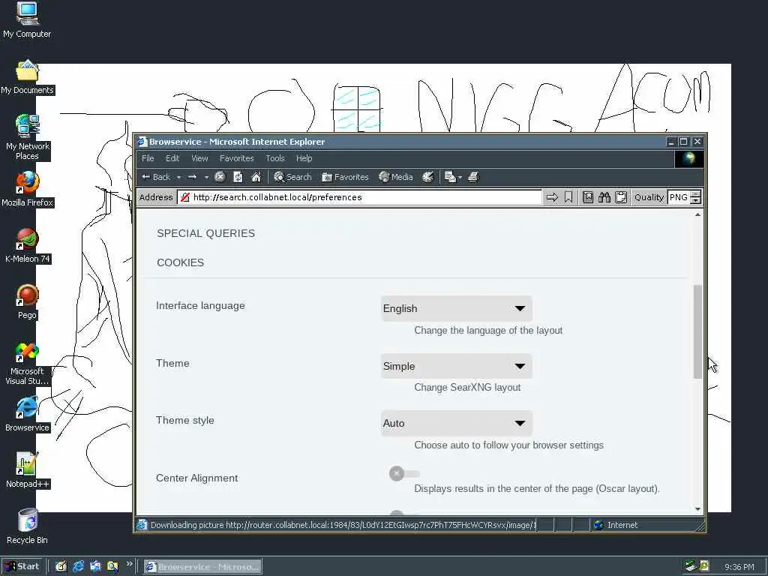Open the History toolbar icon
The width and height of the screenshot is (768, 576).
point(427,177)
